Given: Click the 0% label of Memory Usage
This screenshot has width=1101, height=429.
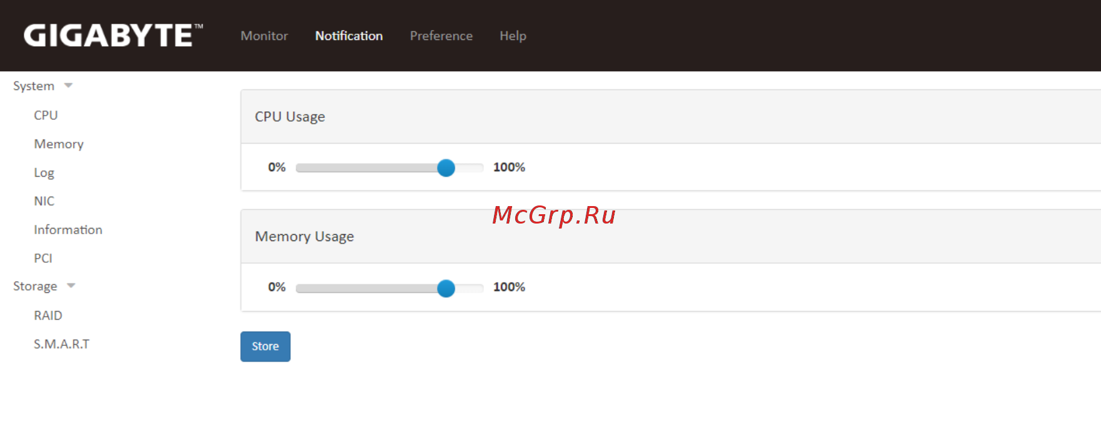Looking at the screenshot, I should pyautogui.click(x=277, y=287).
